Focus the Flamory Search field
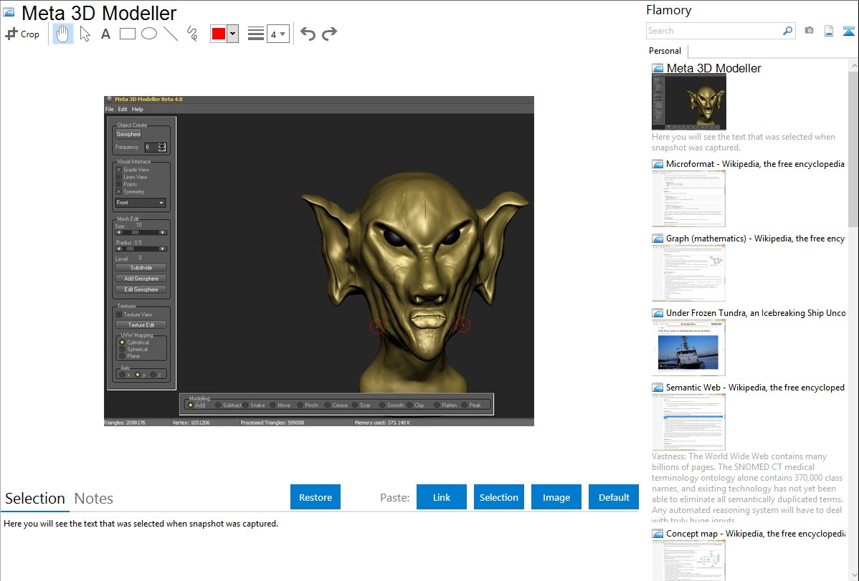Screen dimensions: 859x581 tap(713, 31)
